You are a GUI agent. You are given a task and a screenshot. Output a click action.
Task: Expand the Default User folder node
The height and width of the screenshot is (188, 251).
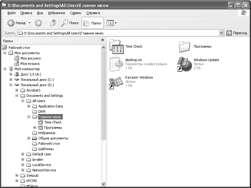(x=23, y=154)
